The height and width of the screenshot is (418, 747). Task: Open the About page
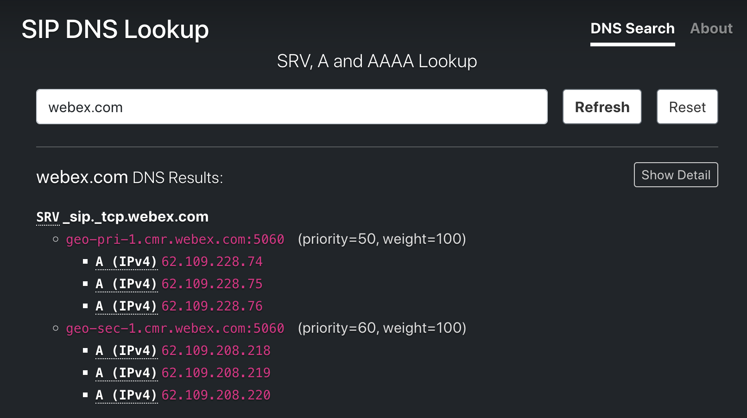(x=711, y=29)
